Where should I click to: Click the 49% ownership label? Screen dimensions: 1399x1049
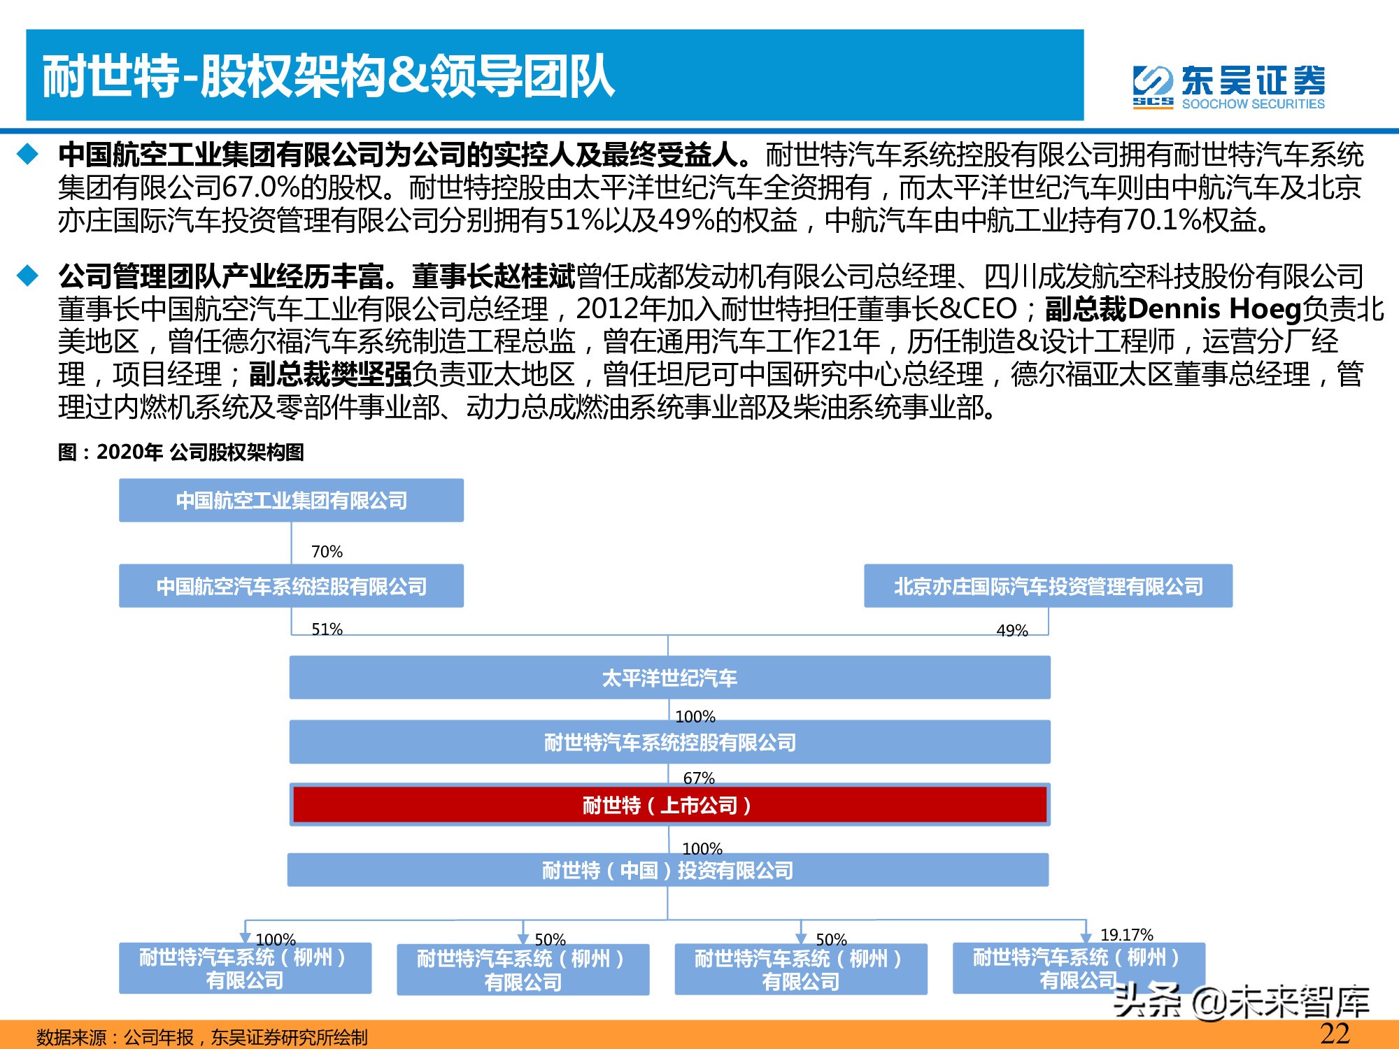pyautogui.click(x=1011, y=631)
